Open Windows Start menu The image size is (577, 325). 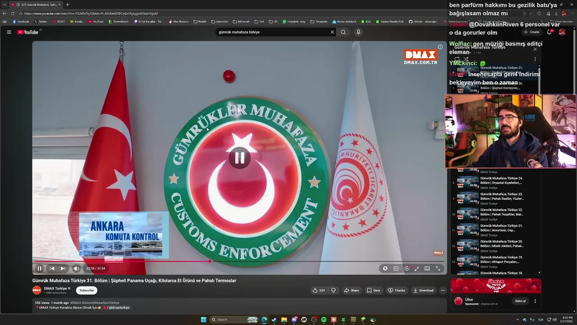(203, 320)
